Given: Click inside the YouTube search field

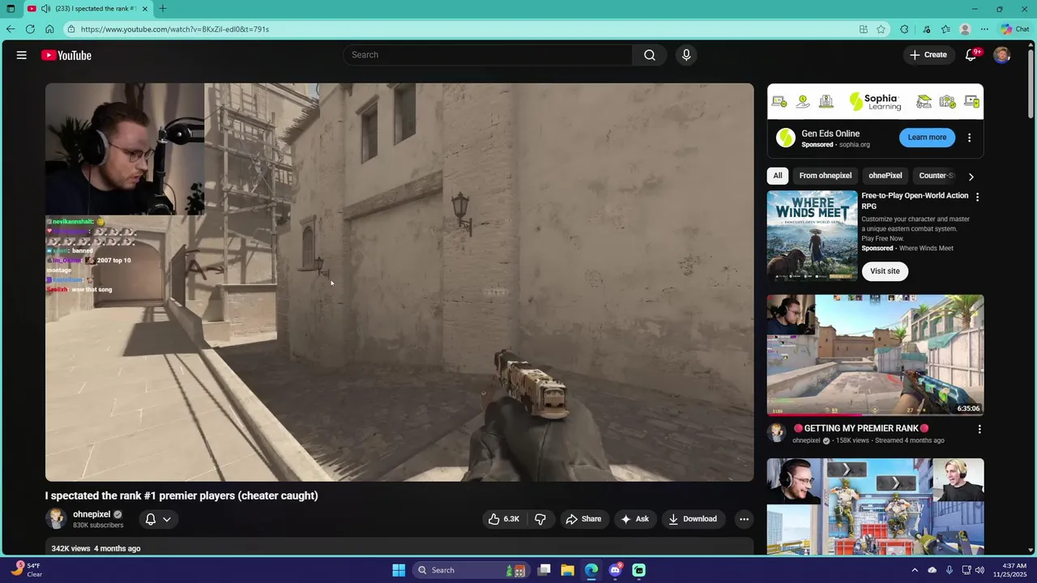Looking at the screenshot, I should pyautogui.click(x=488, y=55).
